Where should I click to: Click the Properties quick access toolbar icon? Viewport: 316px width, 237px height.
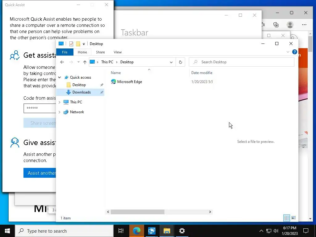click(x=71, y=44)
